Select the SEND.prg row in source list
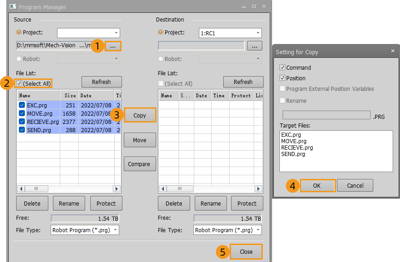400x262 pixels. 39,130
